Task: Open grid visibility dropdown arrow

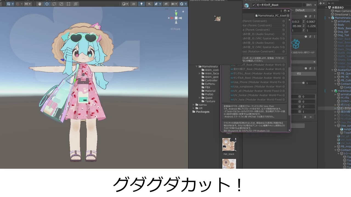Action: pos(12,4)
